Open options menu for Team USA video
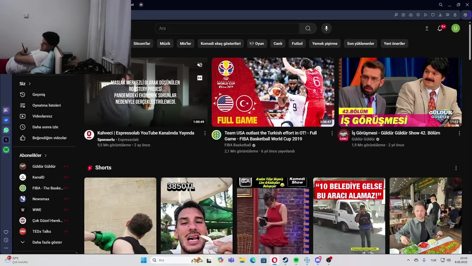This screenshot has width=472, height=266. coord(332,133)
